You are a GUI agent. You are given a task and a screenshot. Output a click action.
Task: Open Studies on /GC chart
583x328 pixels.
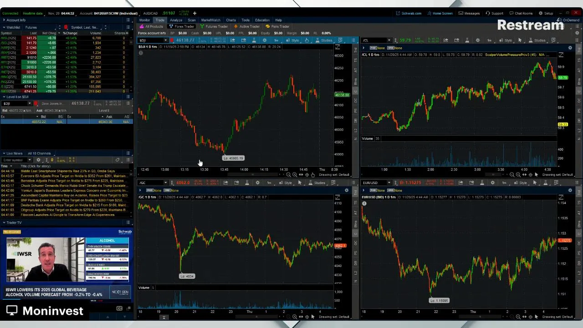click(x=317, y=183)
